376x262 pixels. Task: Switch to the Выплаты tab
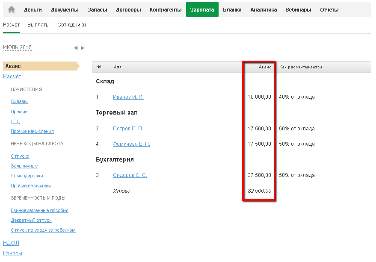pos(38,25)
